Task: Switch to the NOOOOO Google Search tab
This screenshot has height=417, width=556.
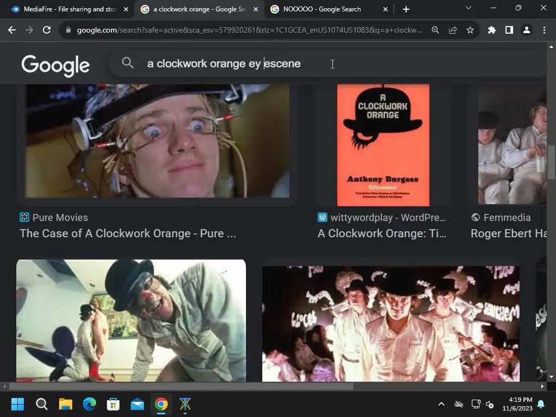Action: click(x=328, y=9)
